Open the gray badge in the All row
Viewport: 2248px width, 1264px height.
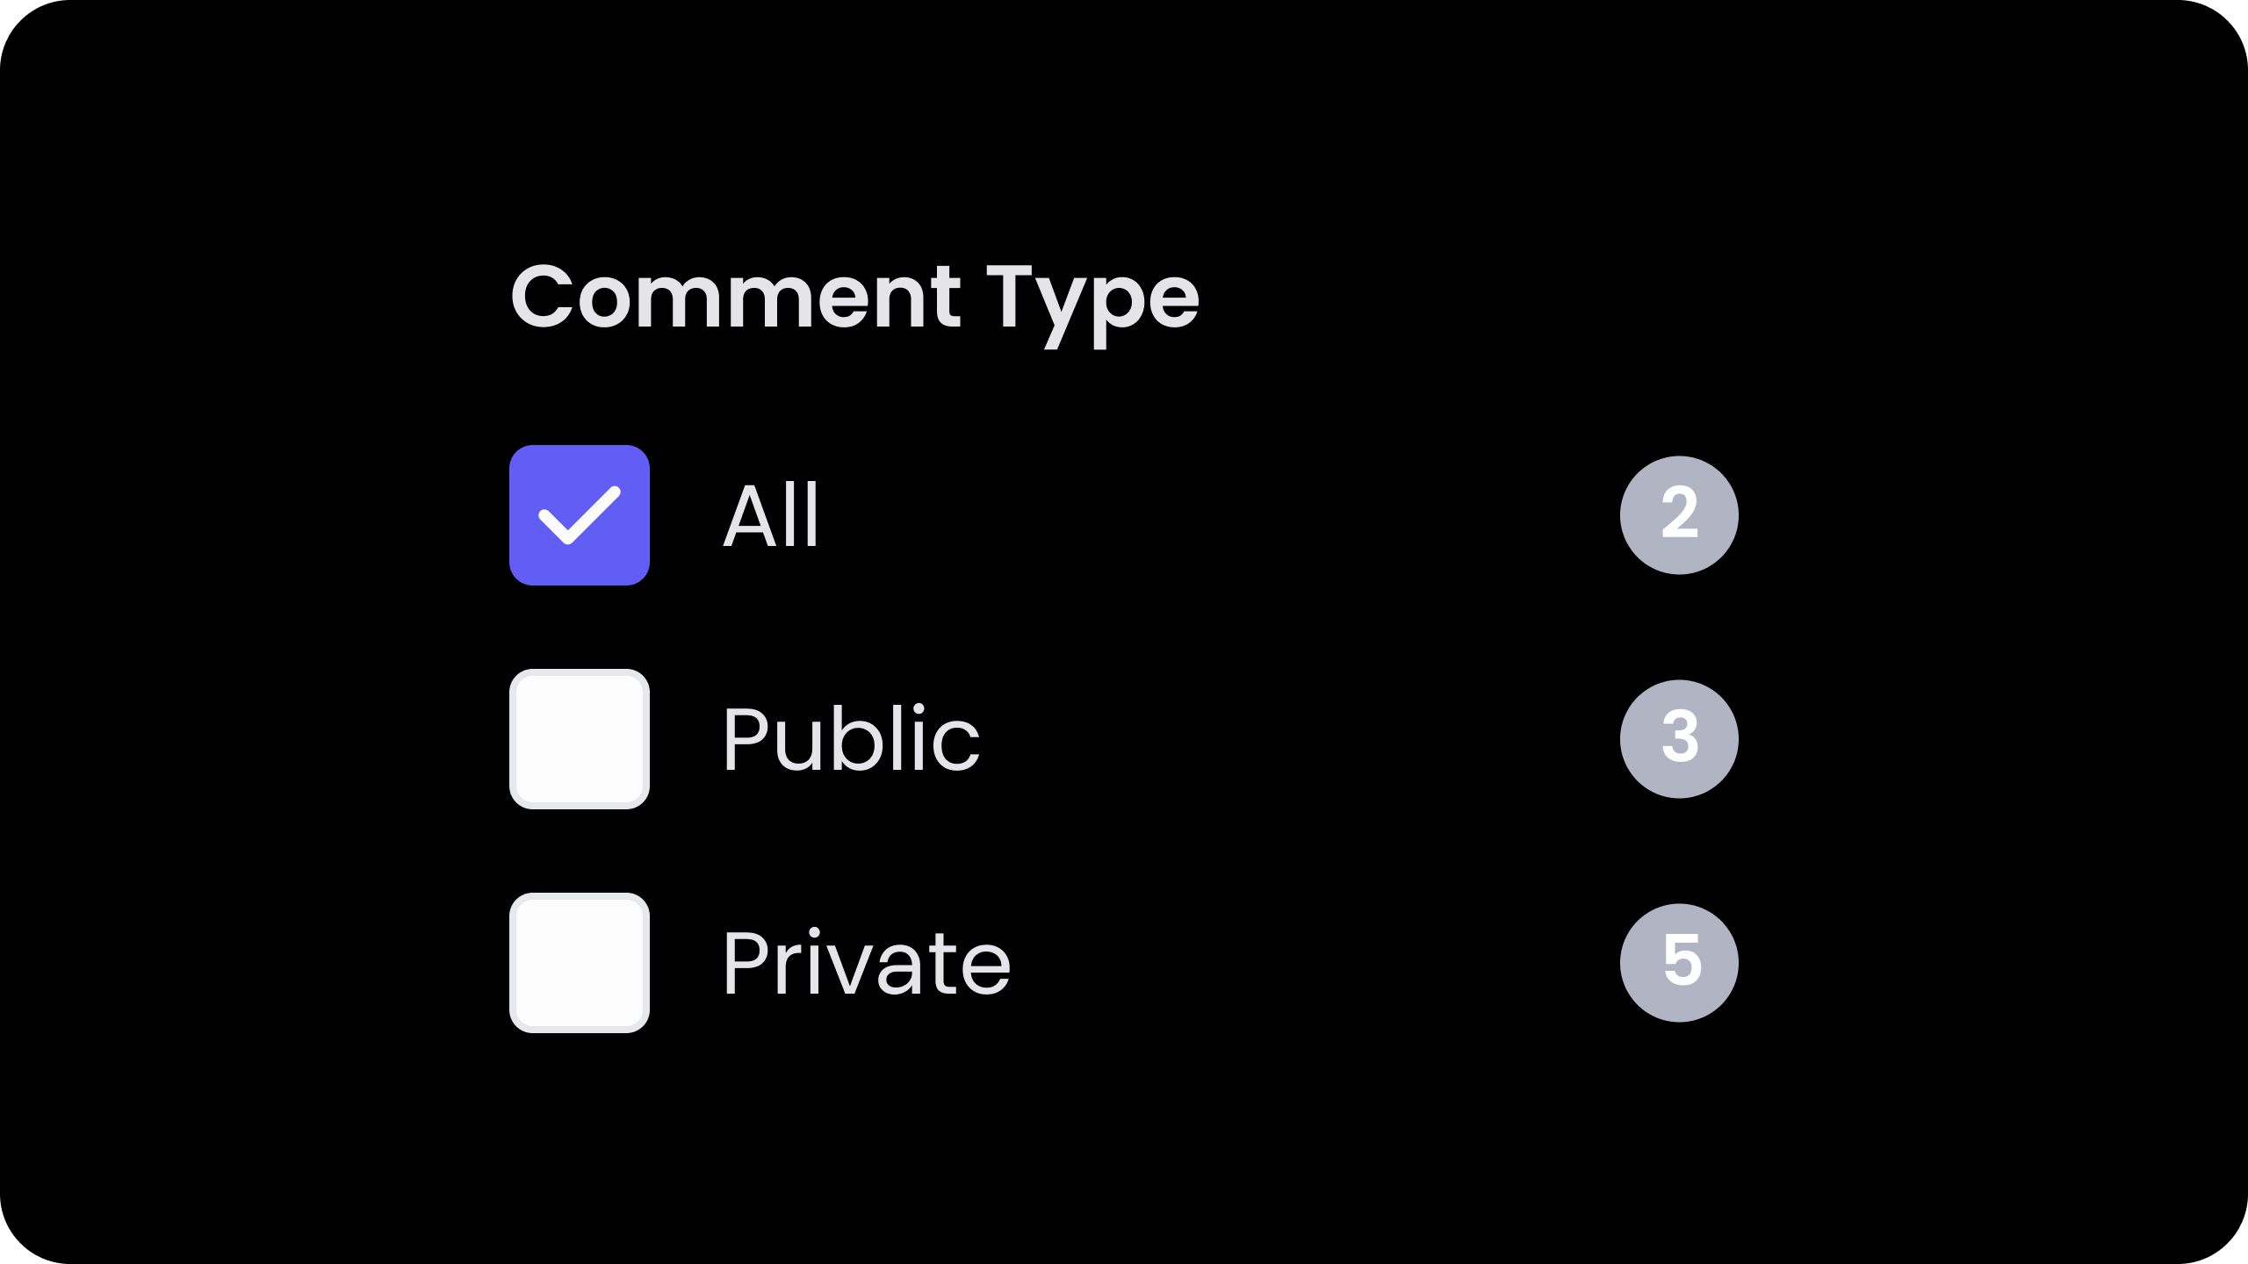click(1679, 515)
